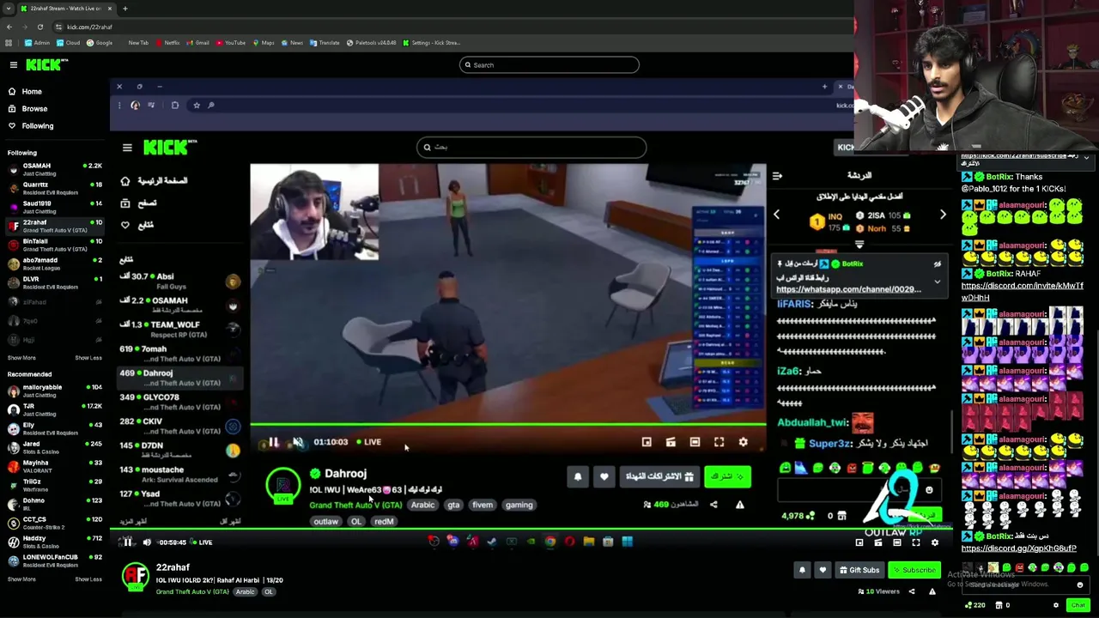Open abo7amadd Rocket League channel
Image resolution: width=1099 pixels, height=618 pixels.
[55, 264]
